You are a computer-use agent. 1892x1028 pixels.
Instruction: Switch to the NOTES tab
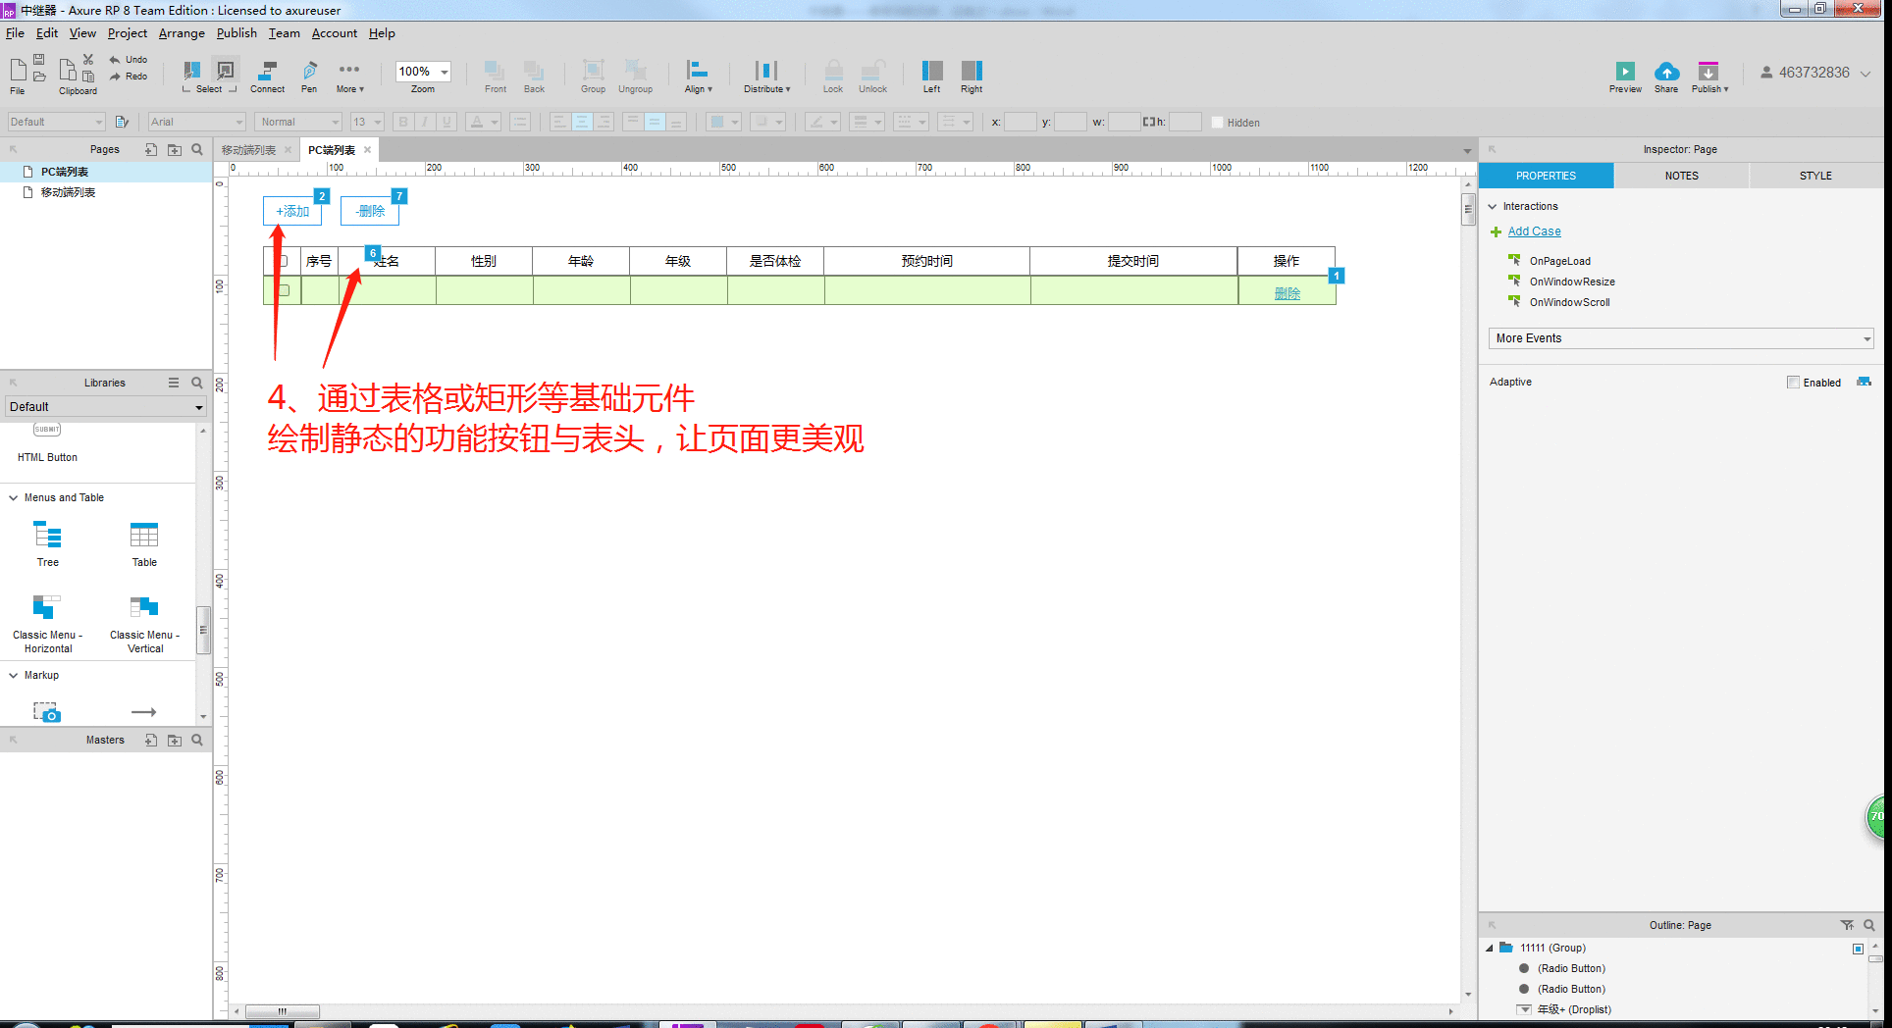[1681, 176]
